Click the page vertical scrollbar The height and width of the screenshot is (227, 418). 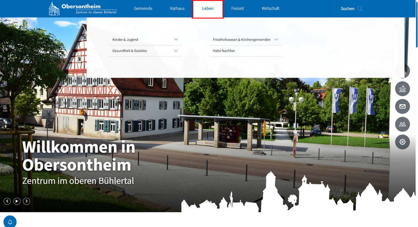coord(417,24)
